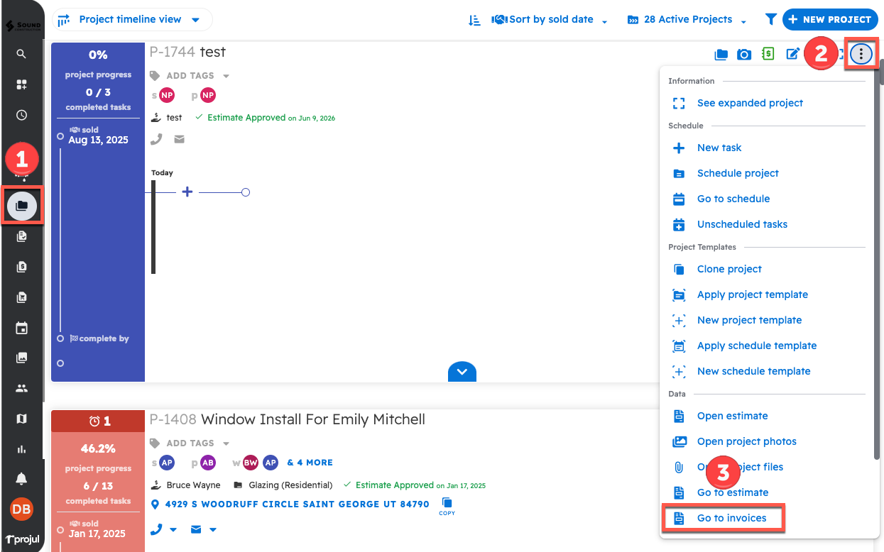Open project photos camera icon on P-1744

[744, 53]
